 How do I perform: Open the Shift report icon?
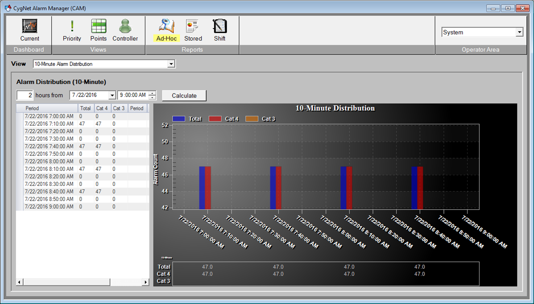219,26
